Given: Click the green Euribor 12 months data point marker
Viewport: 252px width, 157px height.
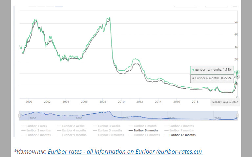Looking at the screenshot, I should click(x=238, y=72).
